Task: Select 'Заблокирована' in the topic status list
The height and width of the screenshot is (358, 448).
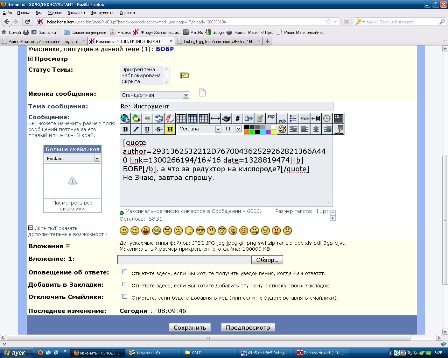Action: (x=141, y=76)
